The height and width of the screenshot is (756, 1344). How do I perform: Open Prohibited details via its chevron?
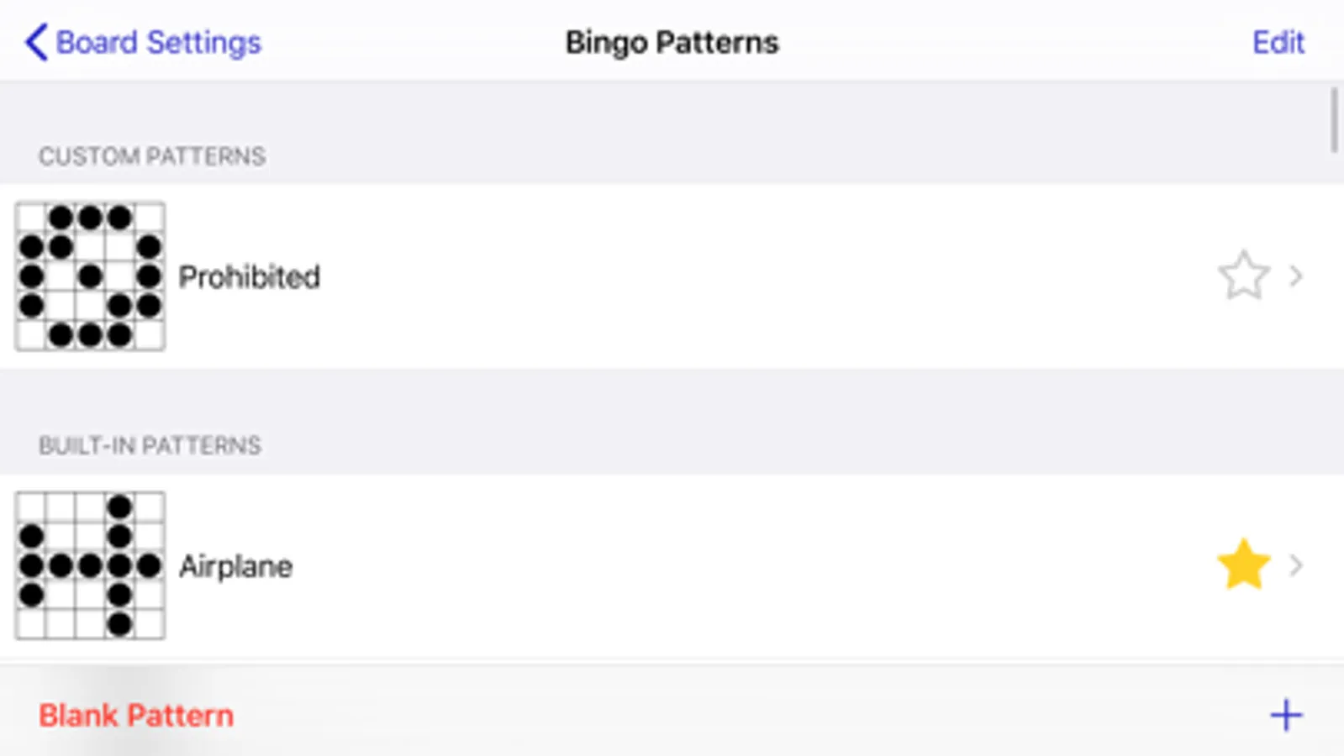pos(1296,276)
